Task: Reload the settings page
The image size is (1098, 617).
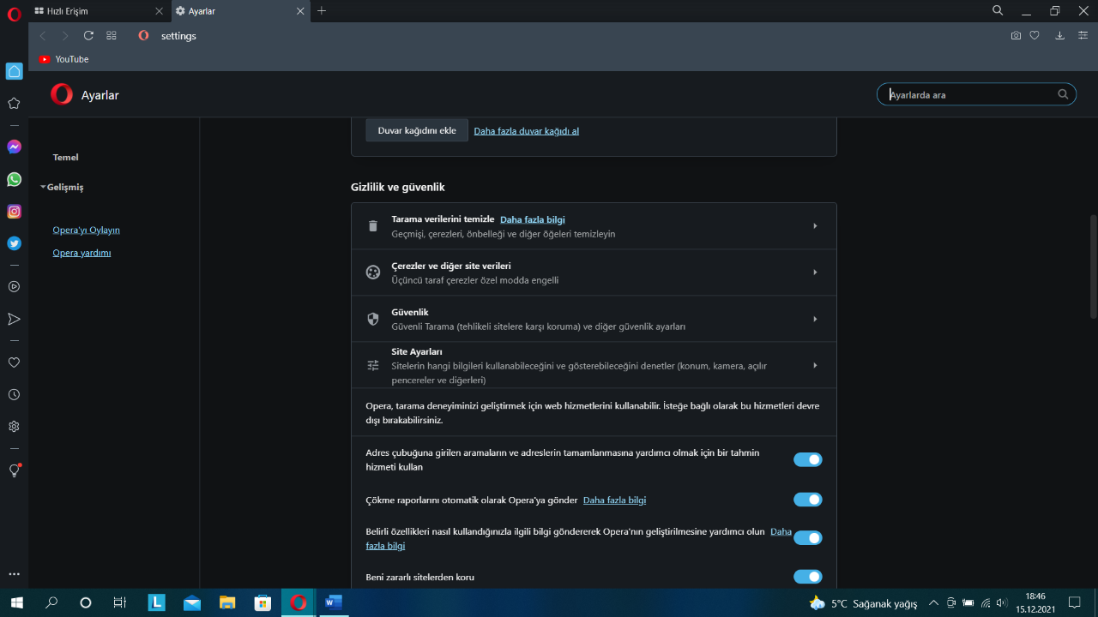Action: (x=88, y=35)
